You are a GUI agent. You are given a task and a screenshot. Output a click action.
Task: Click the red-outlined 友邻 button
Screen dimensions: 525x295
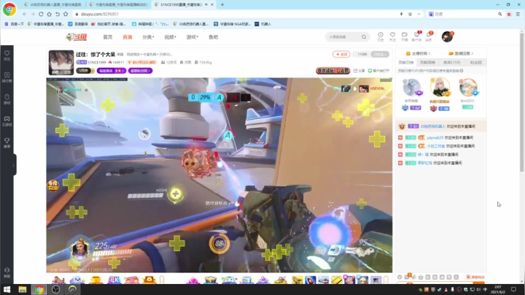[x=341, y=54]
